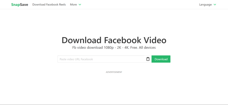This screenshot has width=228, height=105.
Task: Click the Fb video download 1080p subtitle
Action: (114, 47)
